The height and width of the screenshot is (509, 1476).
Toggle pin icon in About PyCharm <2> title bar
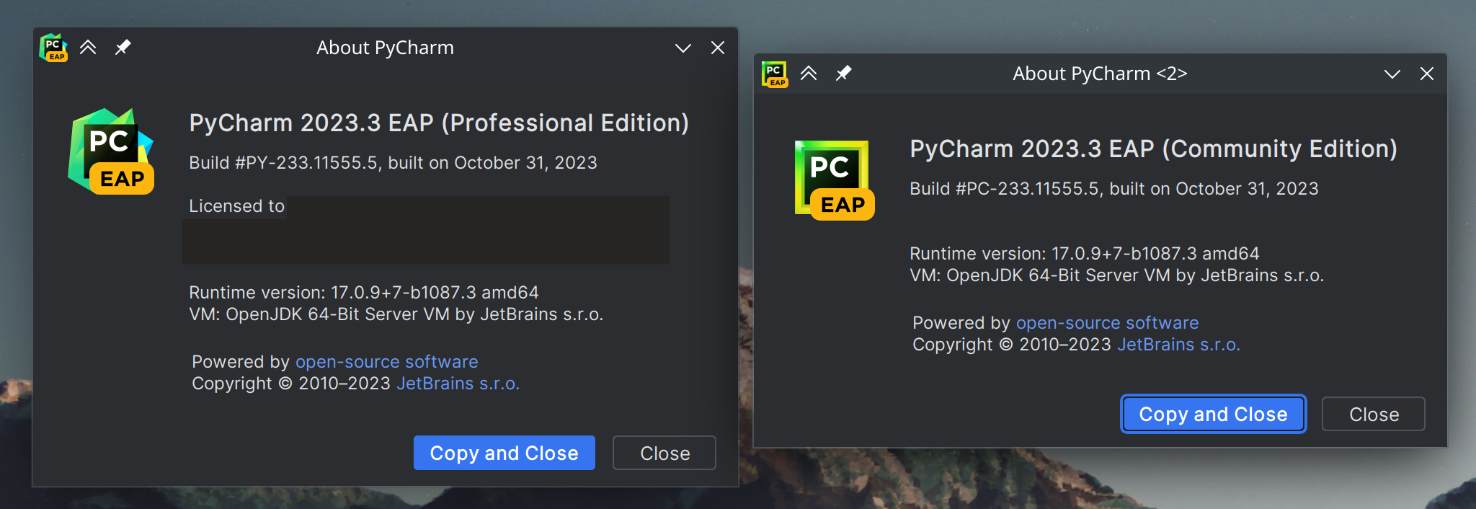click(843, 74)
